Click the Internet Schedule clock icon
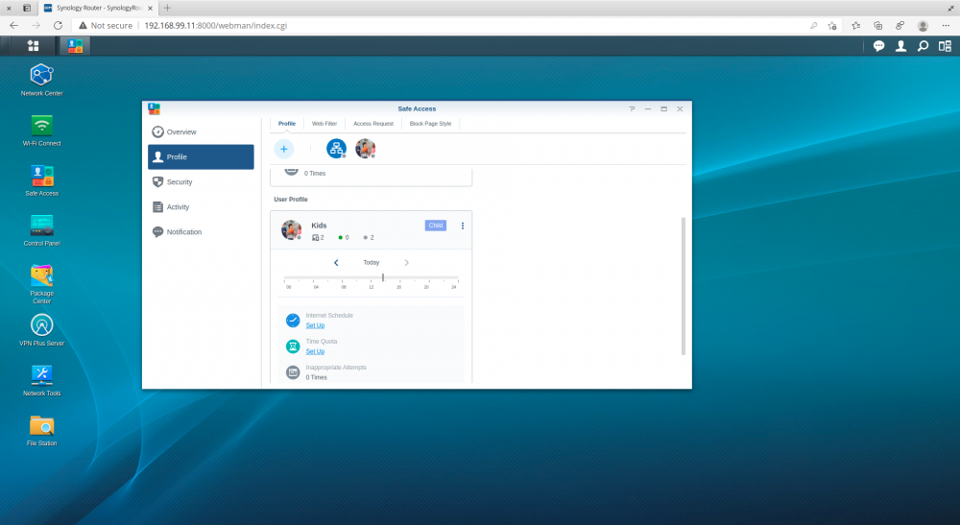The width and height of the screenshot is (960, 525). point(293,320)
